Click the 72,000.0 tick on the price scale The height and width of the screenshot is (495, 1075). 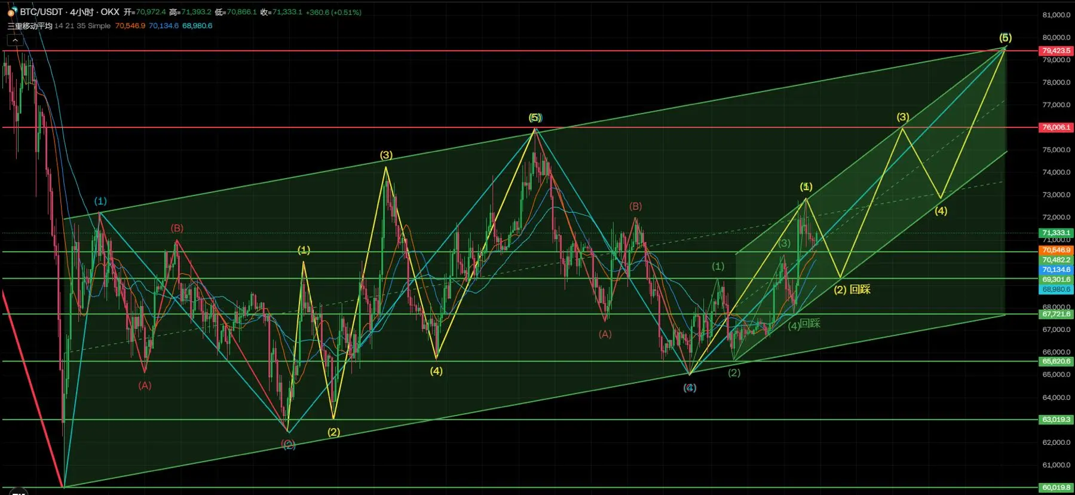click(x=1056, y=217)
